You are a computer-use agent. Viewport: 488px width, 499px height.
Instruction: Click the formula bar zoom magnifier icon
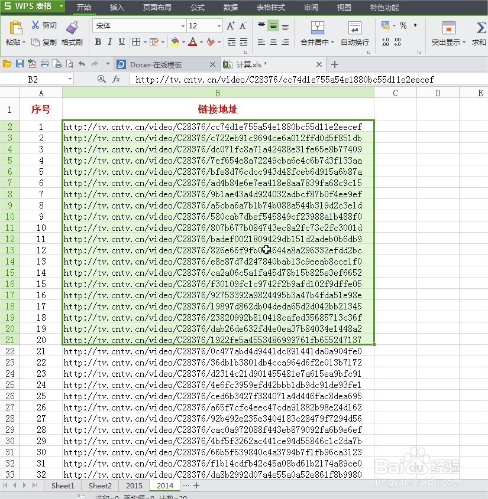coord(101,79)
